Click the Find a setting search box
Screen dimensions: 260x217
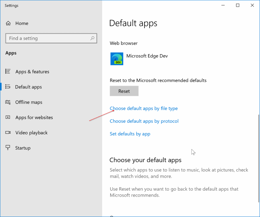(x=51, y=38)
